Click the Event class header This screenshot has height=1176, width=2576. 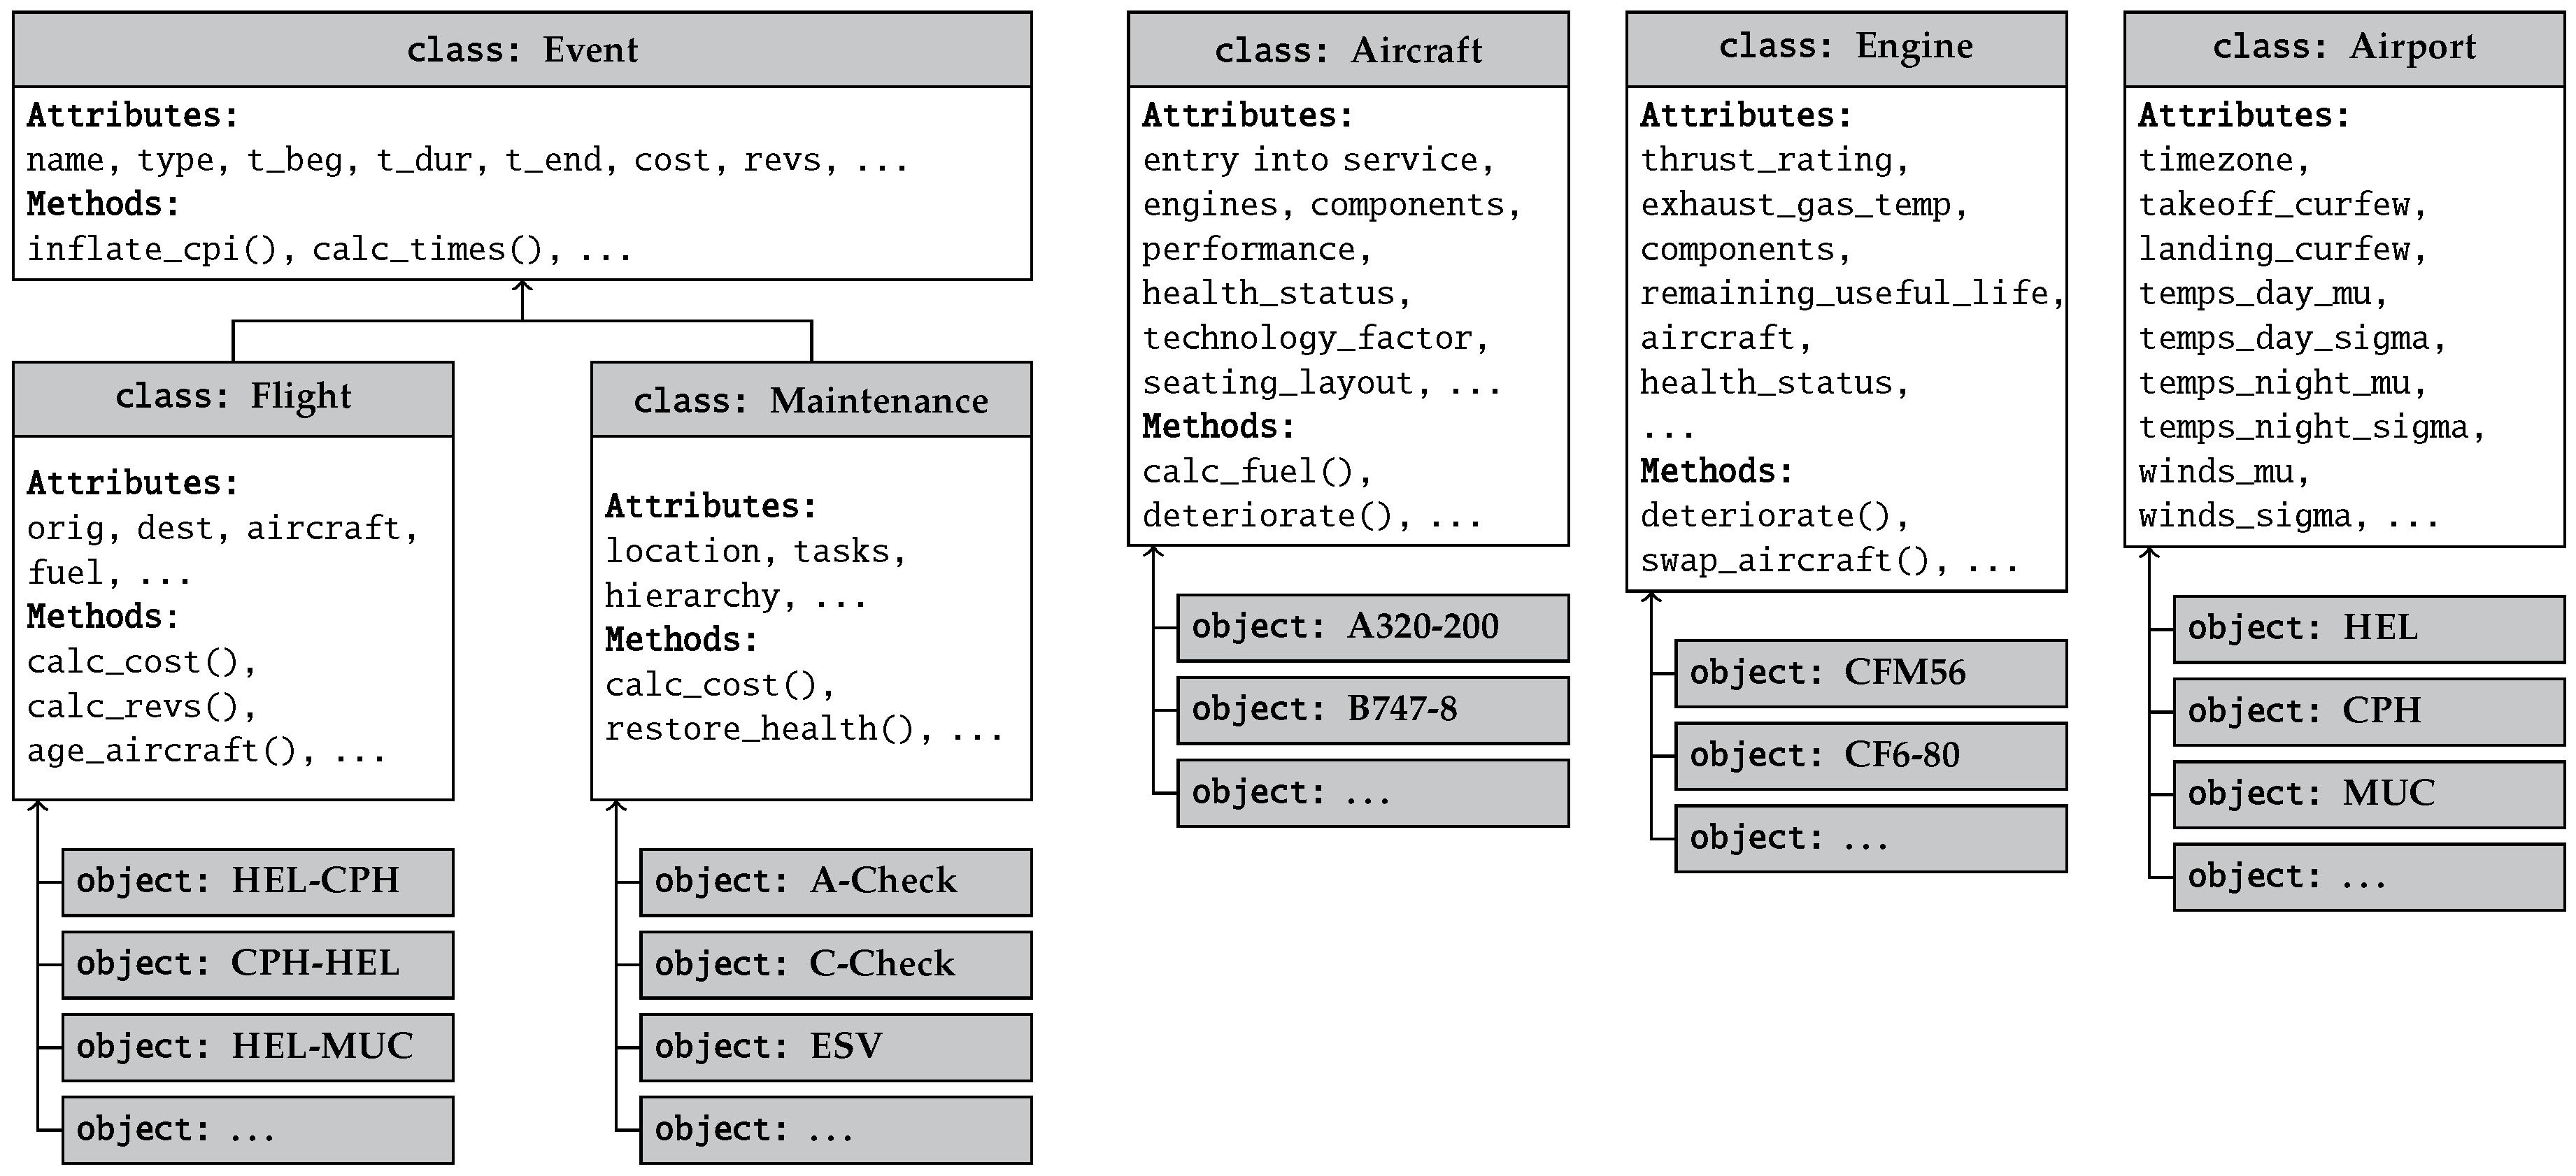coord(522,49)
